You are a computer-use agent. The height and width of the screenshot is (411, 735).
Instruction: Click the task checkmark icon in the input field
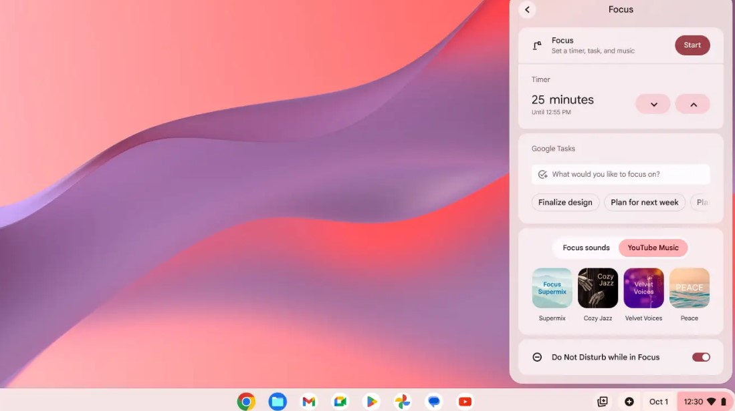coord(542,174)
